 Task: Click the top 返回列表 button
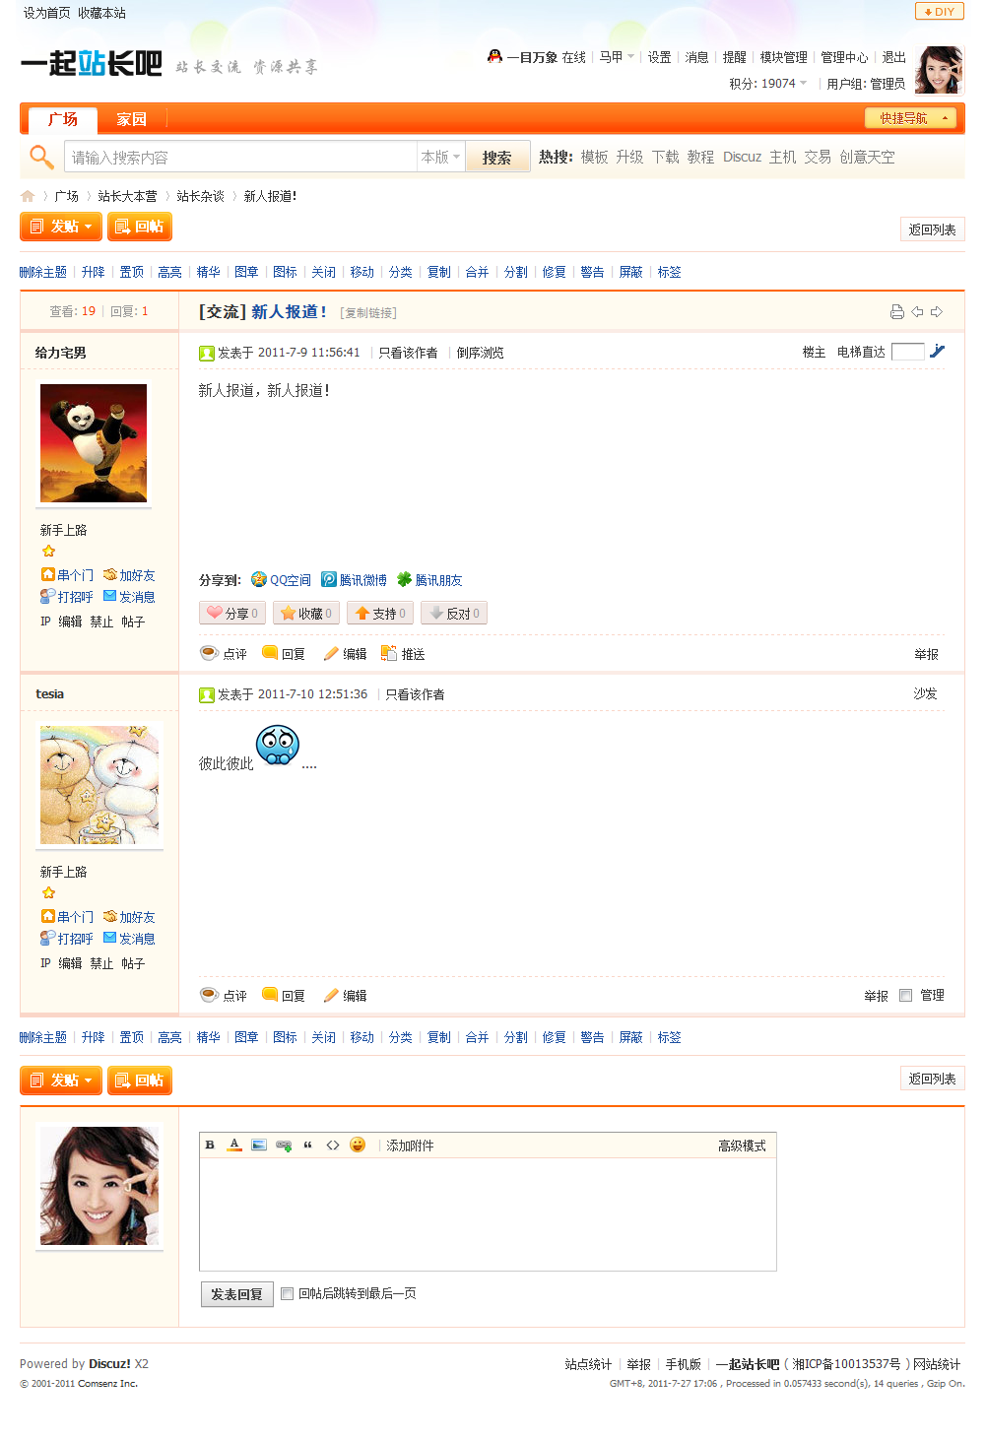932,229
